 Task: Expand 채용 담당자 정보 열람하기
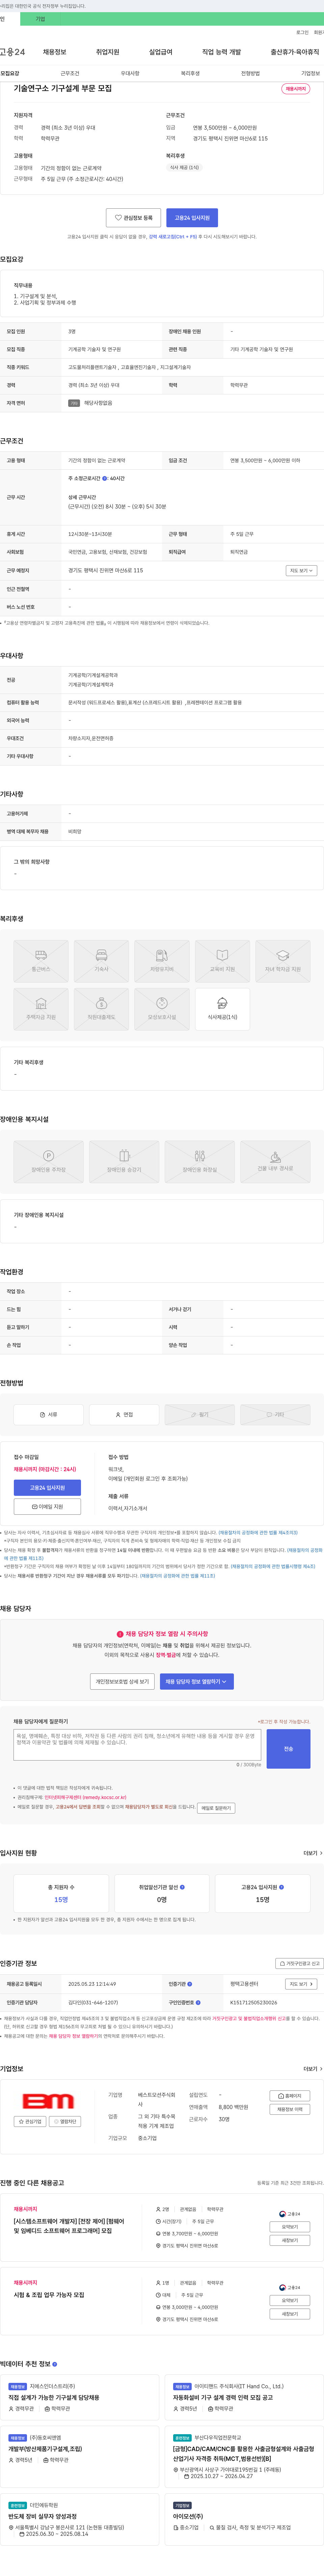click(x=197, y=1682)
